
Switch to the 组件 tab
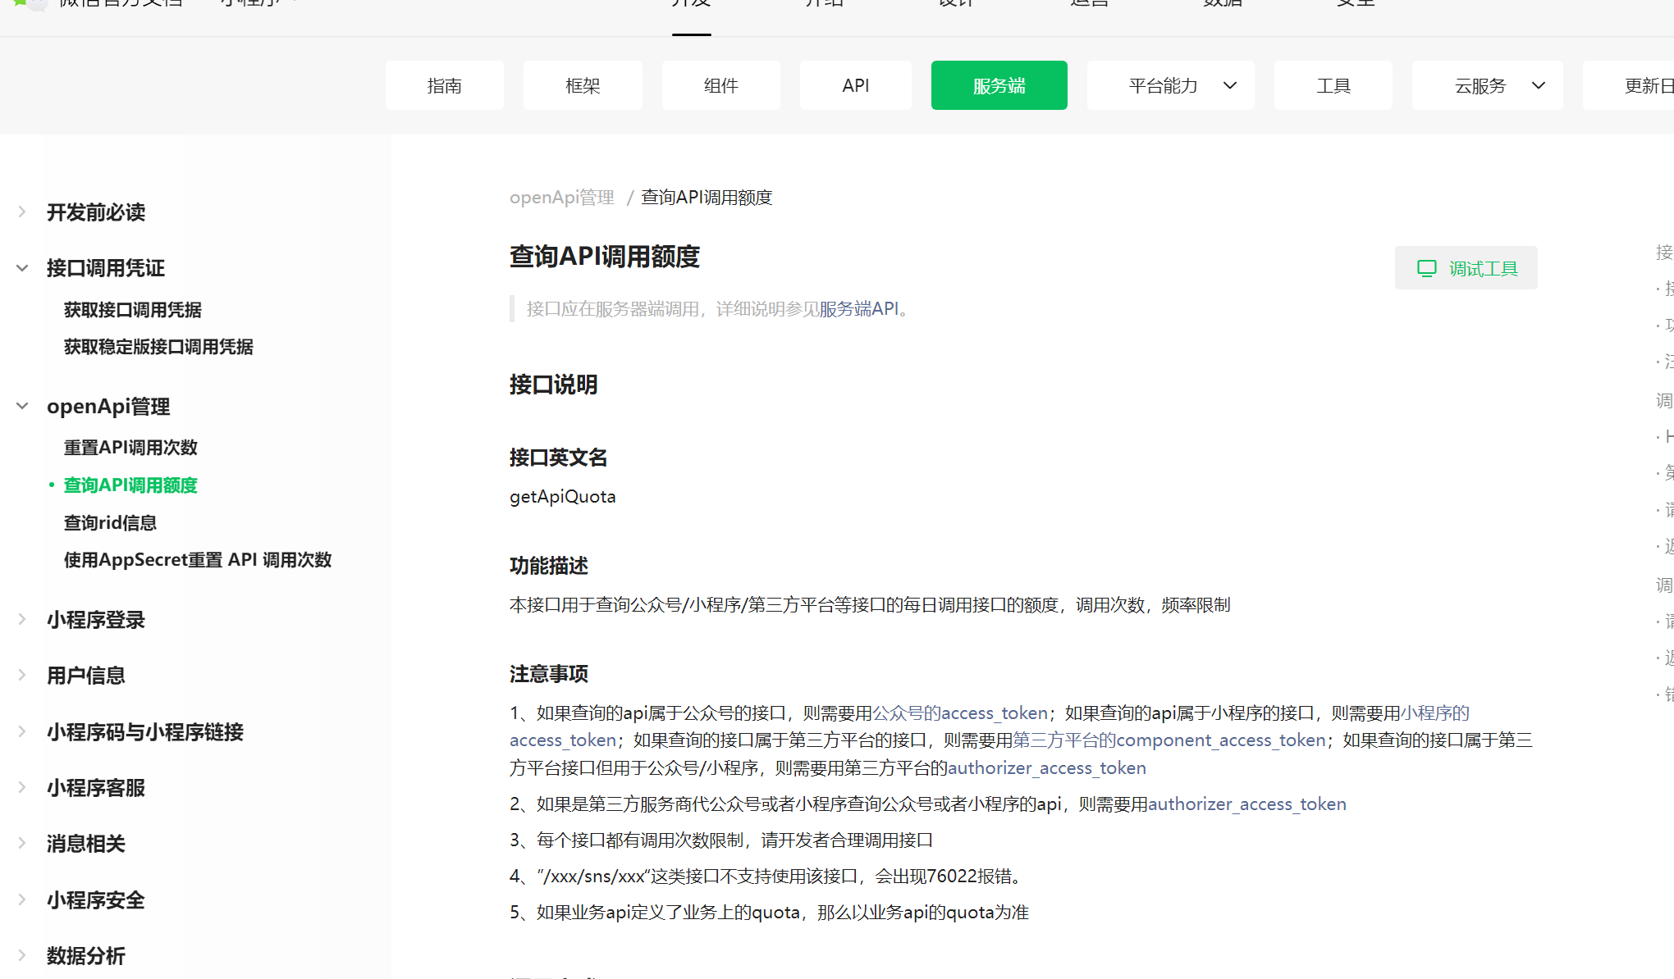(720, 85)
